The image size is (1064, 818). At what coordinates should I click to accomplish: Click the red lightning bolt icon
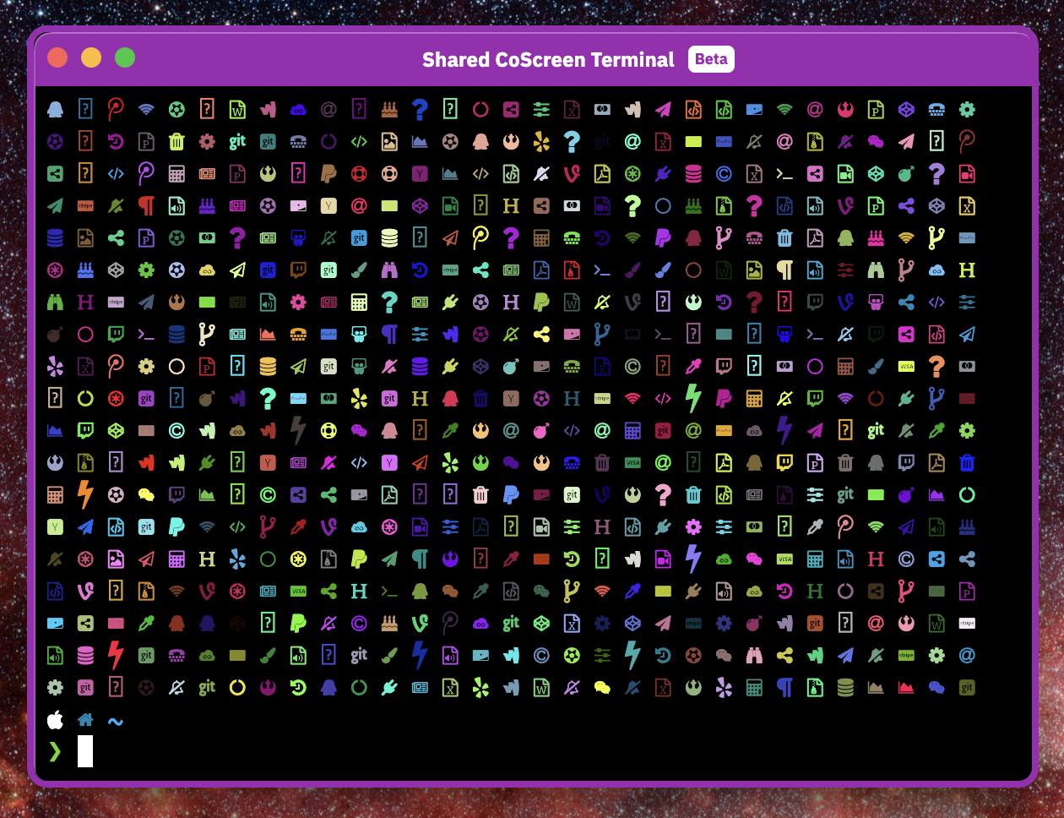coord(116,655)
